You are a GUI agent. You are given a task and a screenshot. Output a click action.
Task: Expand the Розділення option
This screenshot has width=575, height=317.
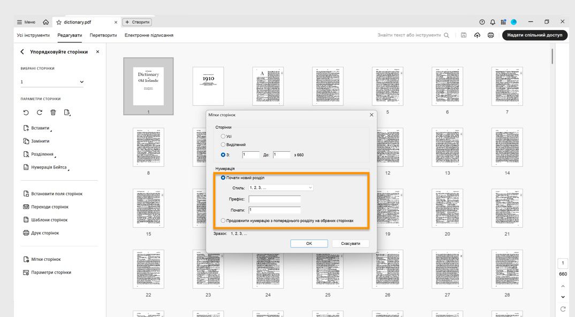39,154
